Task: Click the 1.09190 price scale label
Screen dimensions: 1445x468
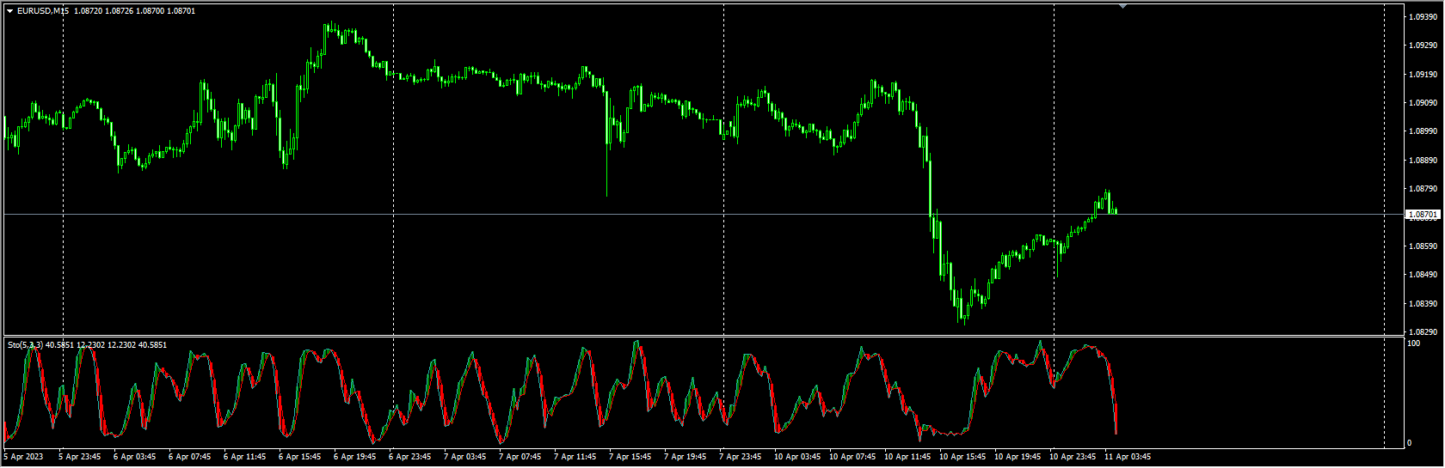Action: (1423, 75)
